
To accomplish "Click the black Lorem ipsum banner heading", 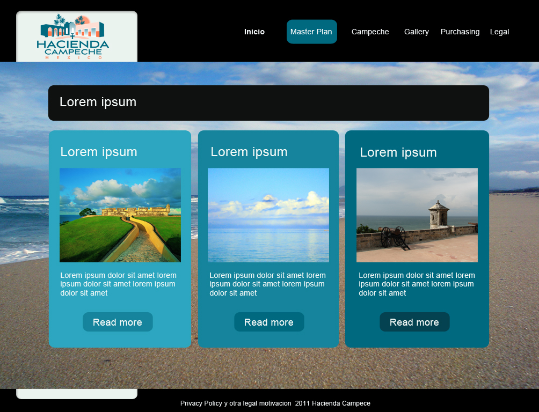I will coord(98,102).
